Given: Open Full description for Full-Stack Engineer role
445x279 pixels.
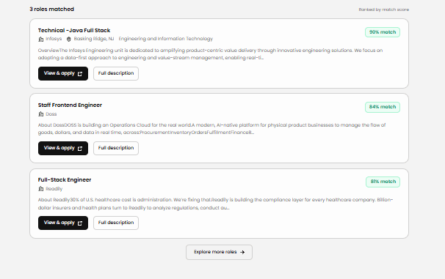Looking at the screenshot, I should [x=116, y=223].
